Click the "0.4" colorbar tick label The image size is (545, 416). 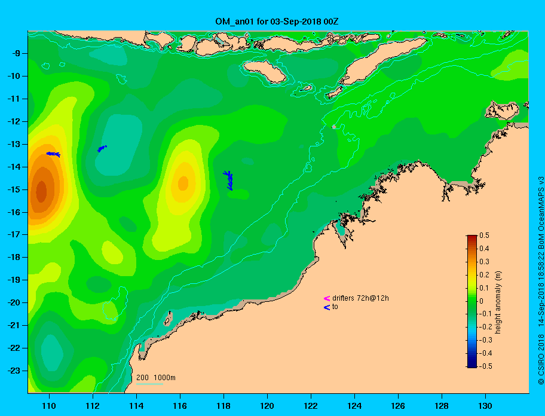484,249
